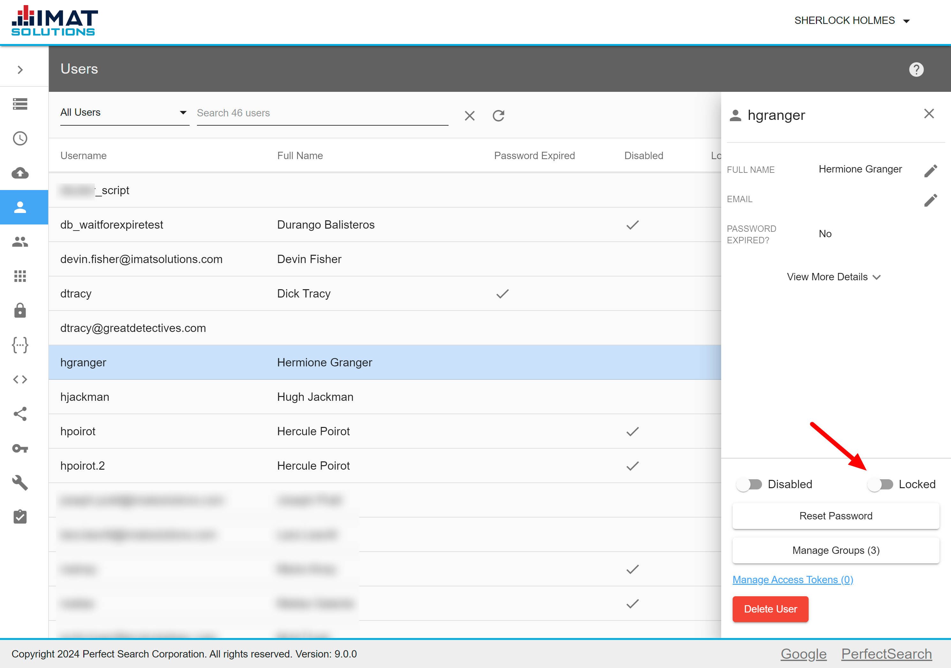Click the refresh icon in search bar

coord(499,115)
